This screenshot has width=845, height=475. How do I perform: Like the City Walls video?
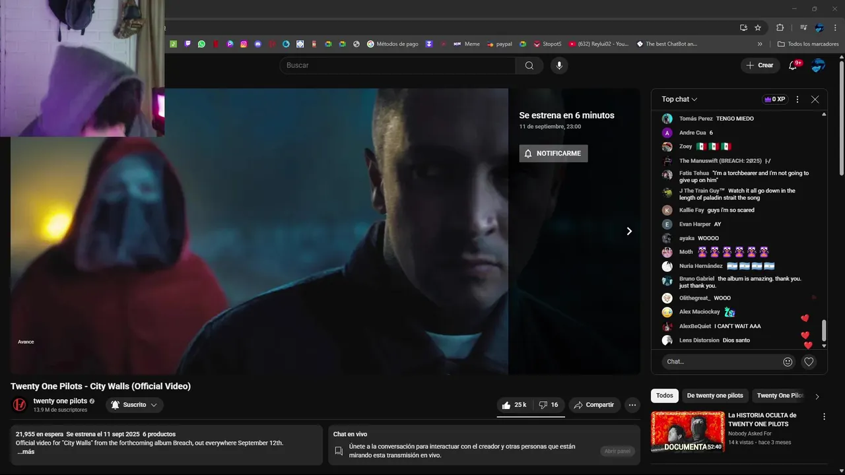514,405
